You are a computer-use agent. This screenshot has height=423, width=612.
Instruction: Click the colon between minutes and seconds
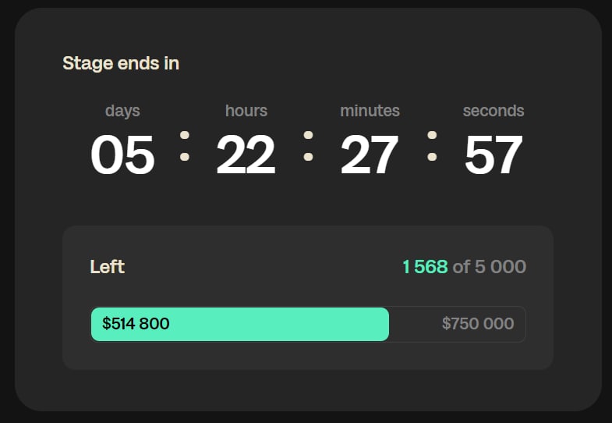point(432,146)
